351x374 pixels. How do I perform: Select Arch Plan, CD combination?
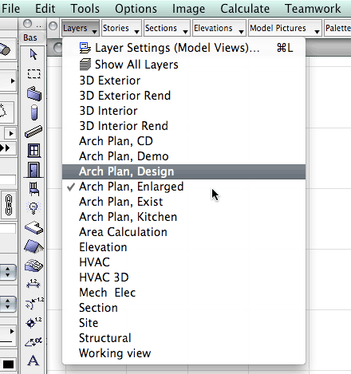click(x=183, y=141)
